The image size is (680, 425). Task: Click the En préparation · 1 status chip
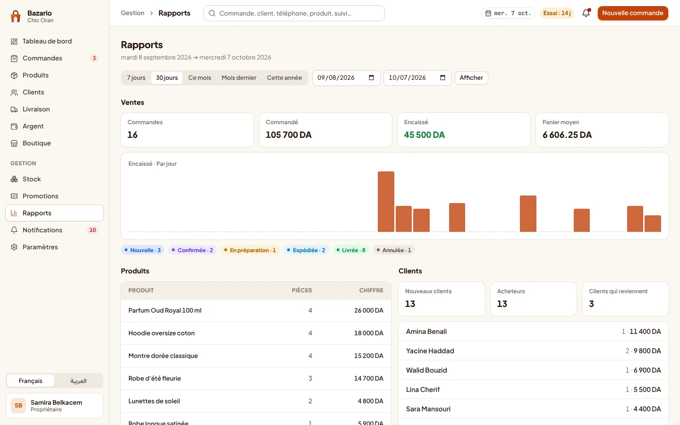click(250, 250)
